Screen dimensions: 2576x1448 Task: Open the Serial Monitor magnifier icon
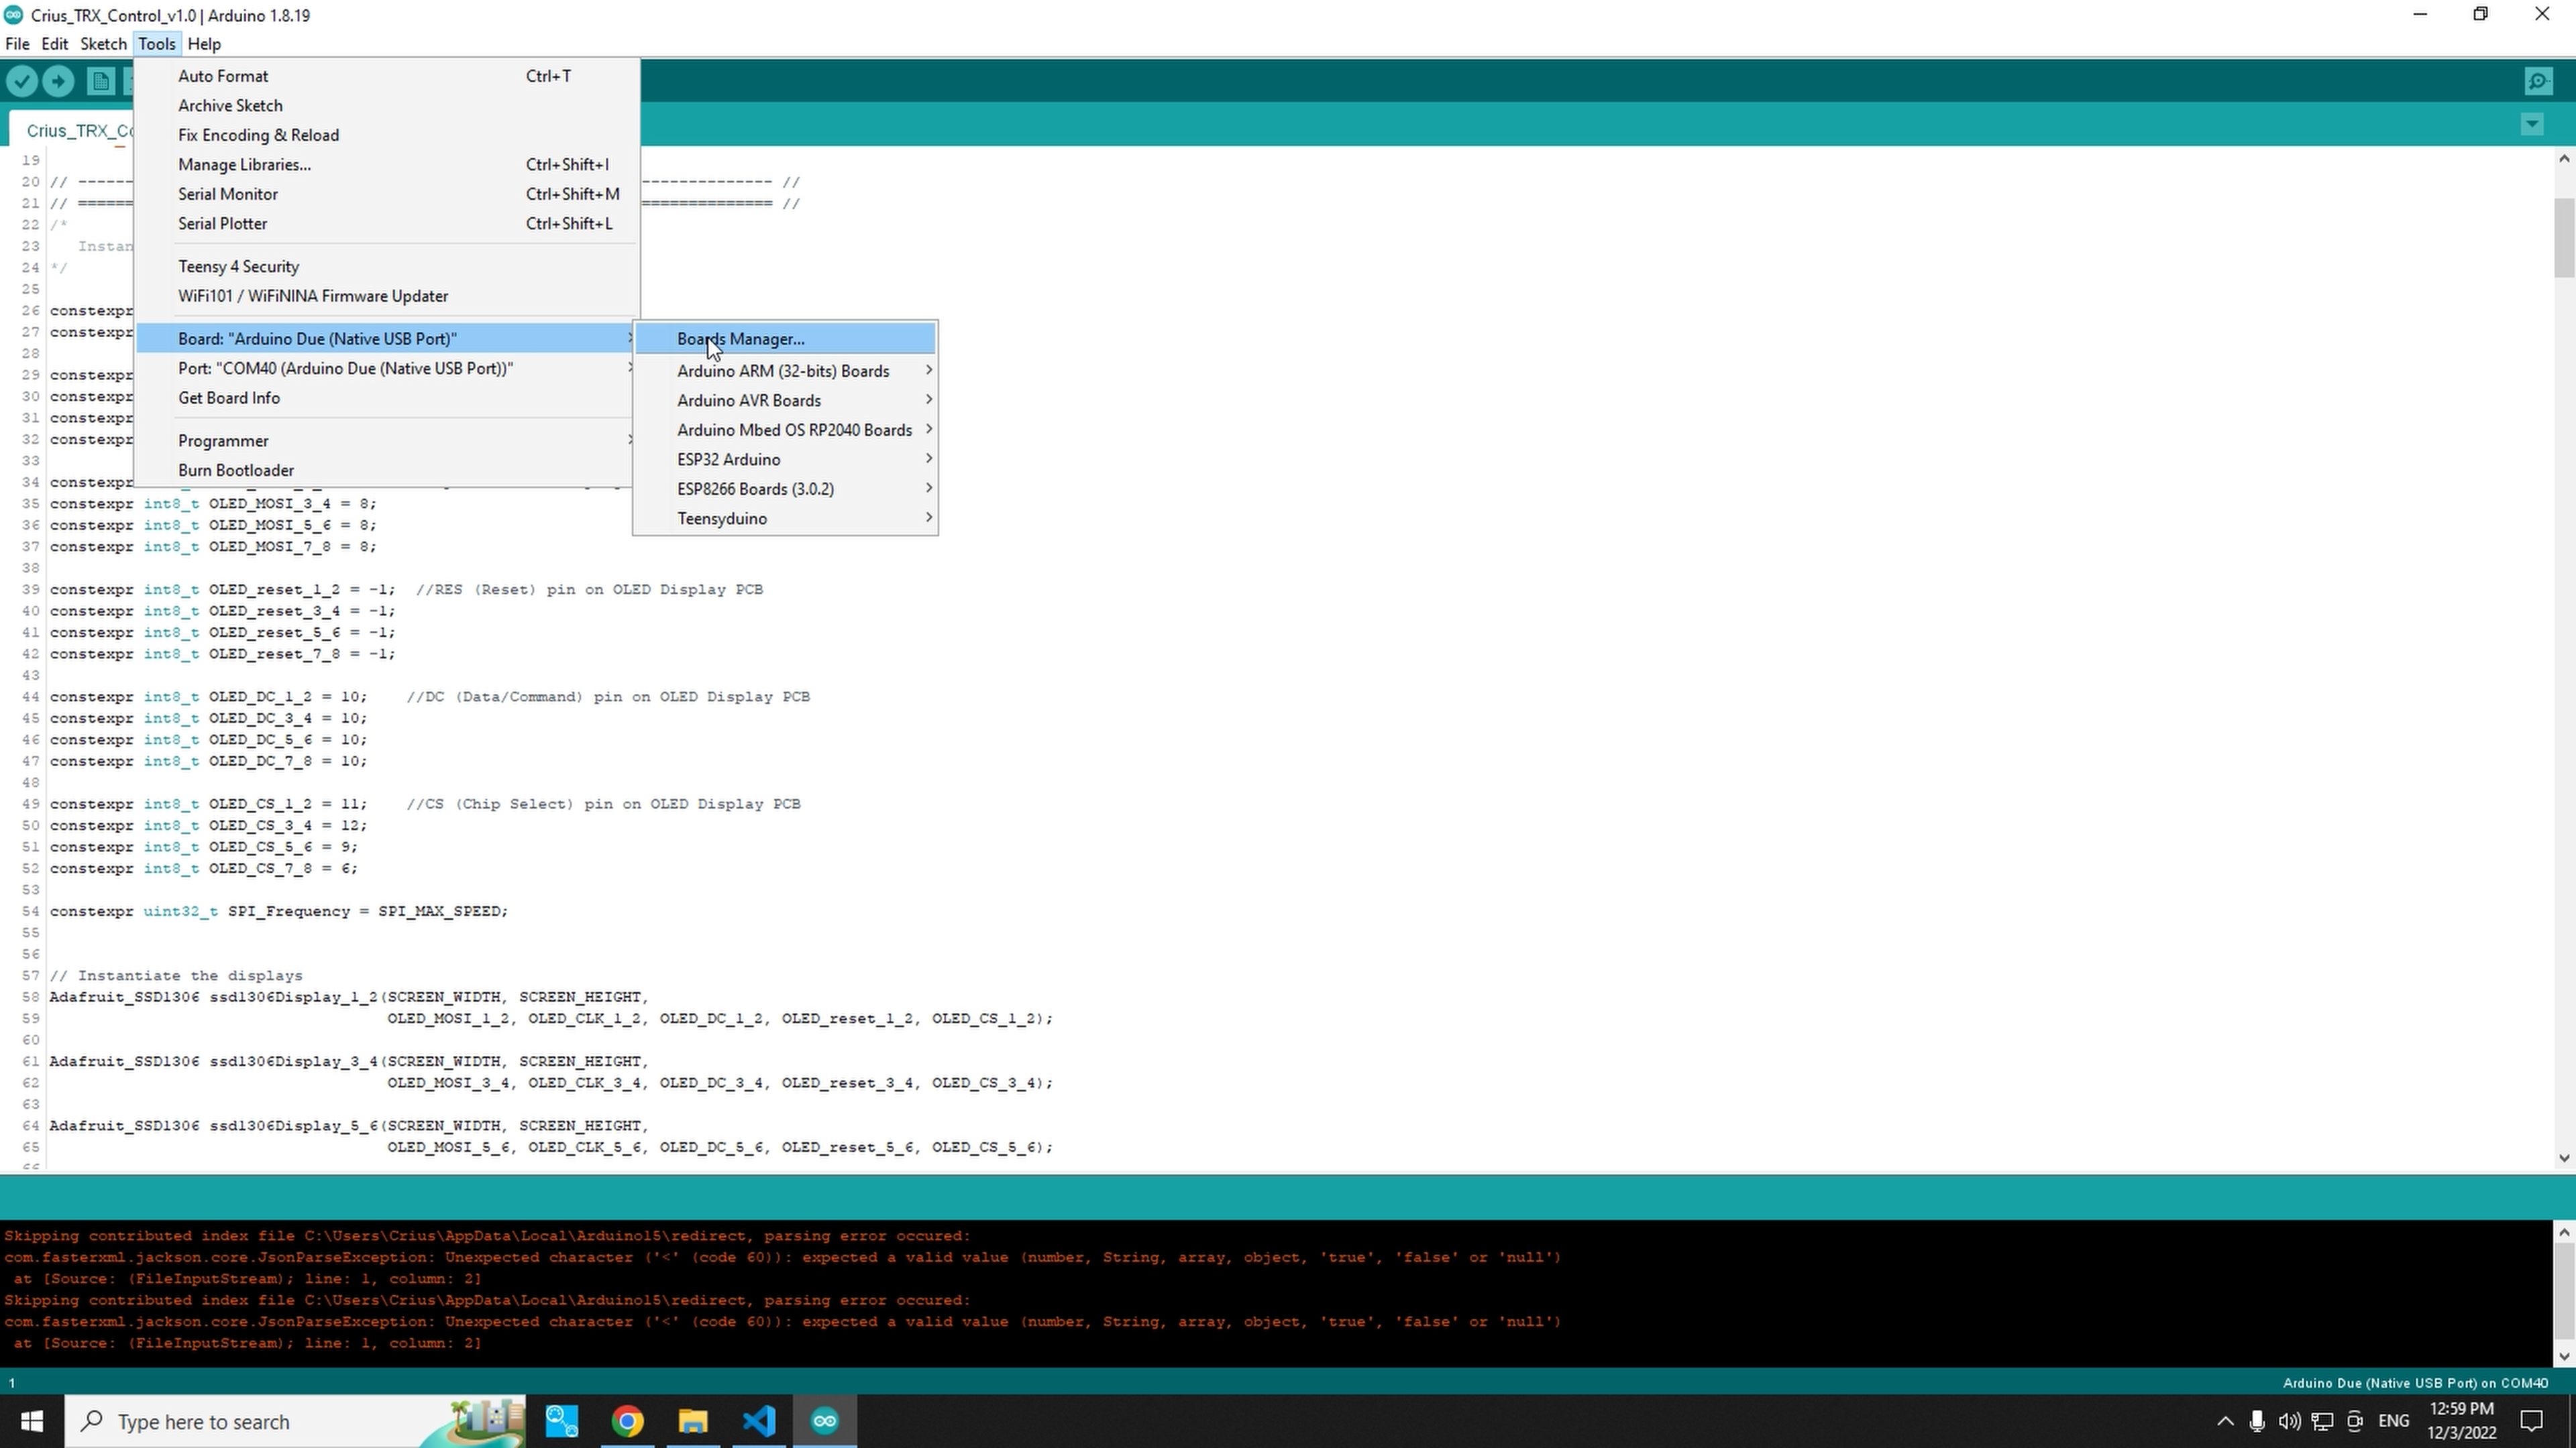tap(2539, 81)
